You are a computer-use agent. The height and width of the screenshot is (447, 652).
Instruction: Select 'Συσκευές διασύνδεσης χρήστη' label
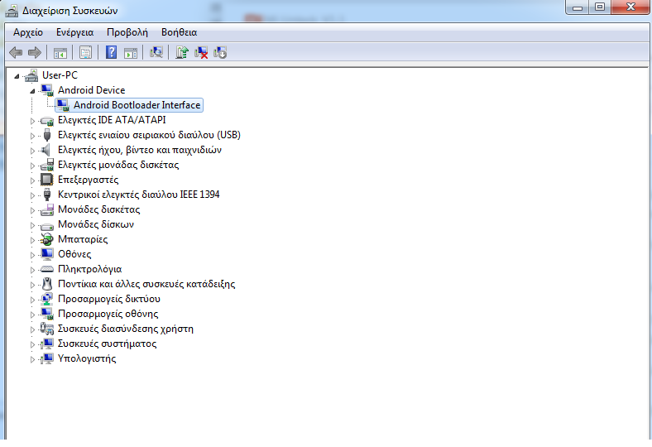[x=126, y=329]
